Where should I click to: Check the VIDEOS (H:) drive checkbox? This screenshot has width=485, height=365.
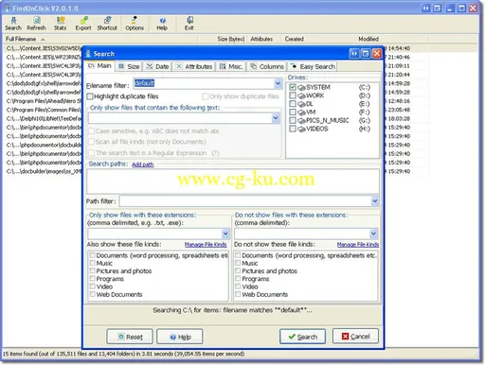(x=293, y=129)
